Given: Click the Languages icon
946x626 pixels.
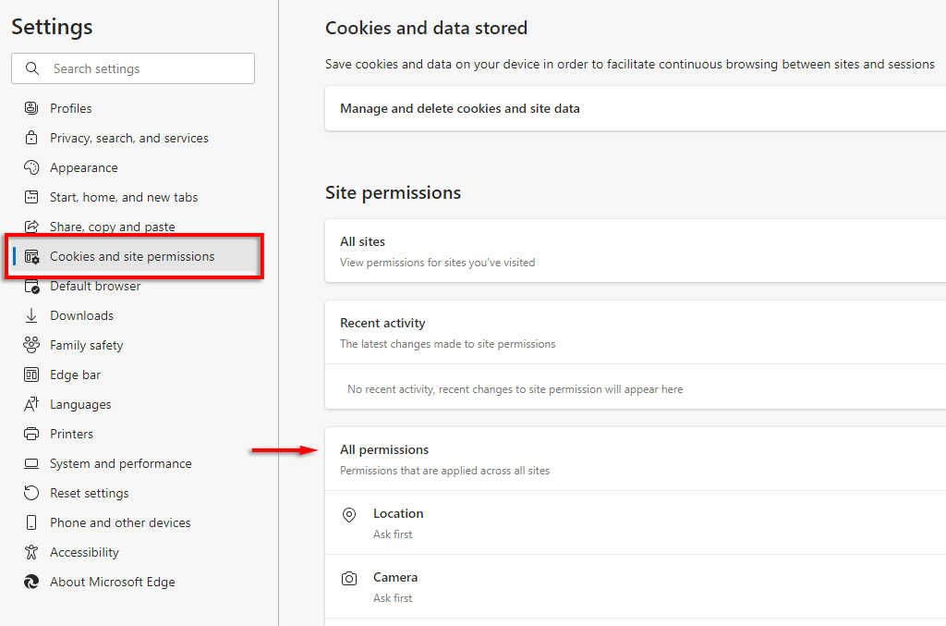Looking at the screenshot, I should [x=31, y=404].
